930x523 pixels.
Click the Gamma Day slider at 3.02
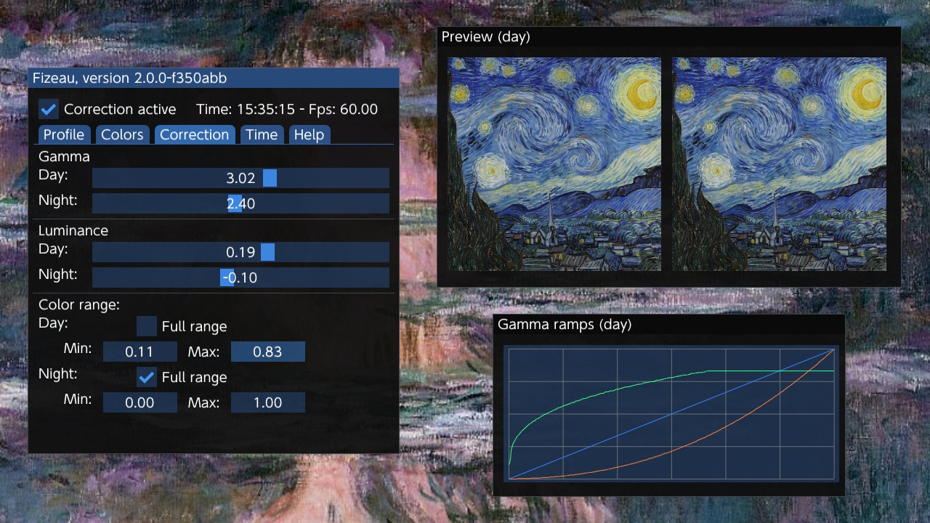point(240,178)
